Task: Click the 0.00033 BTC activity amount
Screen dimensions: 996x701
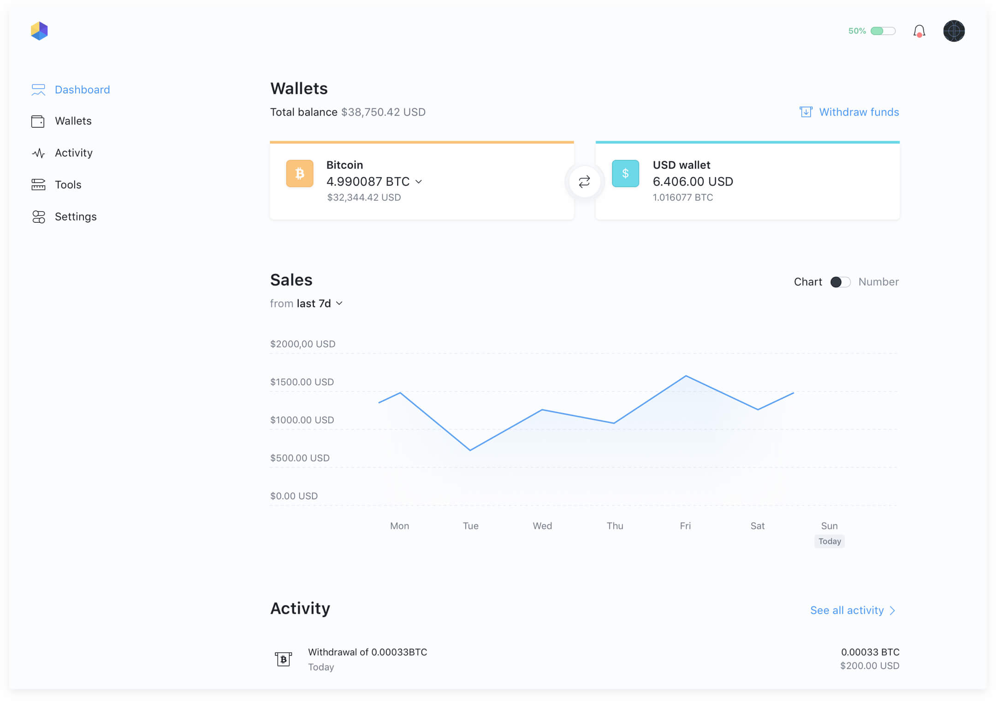Action: click(870, 652)
